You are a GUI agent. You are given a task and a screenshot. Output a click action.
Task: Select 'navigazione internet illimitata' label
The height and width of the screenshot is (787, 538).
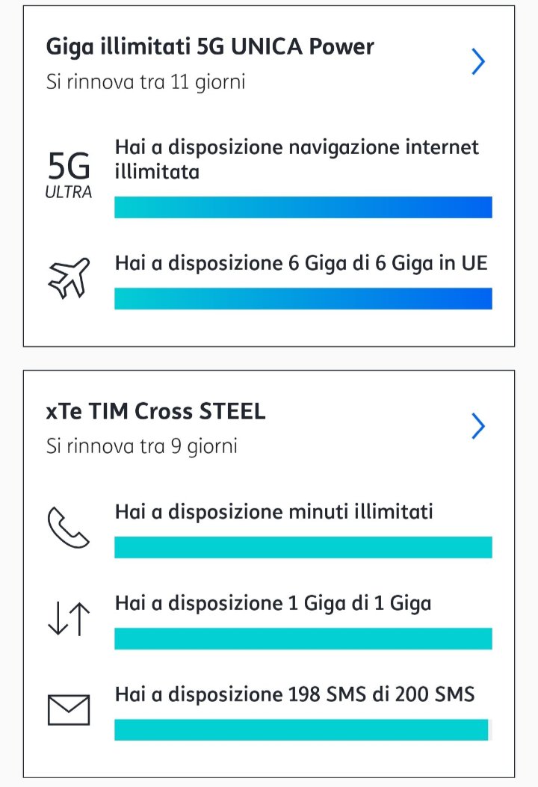(297, 158)
